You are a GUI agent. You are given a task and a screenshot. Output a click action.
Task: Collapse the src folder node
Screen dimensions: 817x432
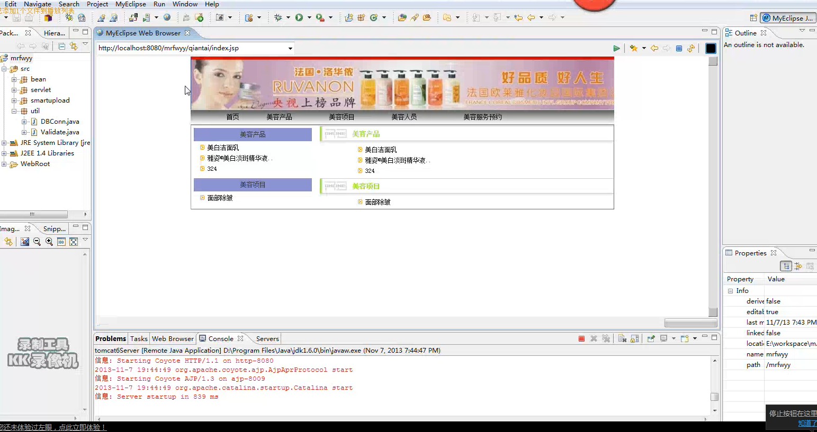click(4, 69)
